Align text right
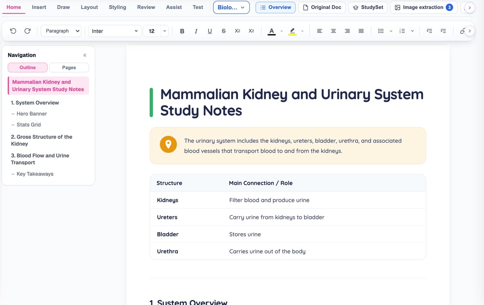The image size is (484, 305). pos(347,31)
